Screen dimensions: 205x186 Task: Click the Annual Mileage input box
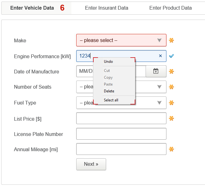(121, 149)
